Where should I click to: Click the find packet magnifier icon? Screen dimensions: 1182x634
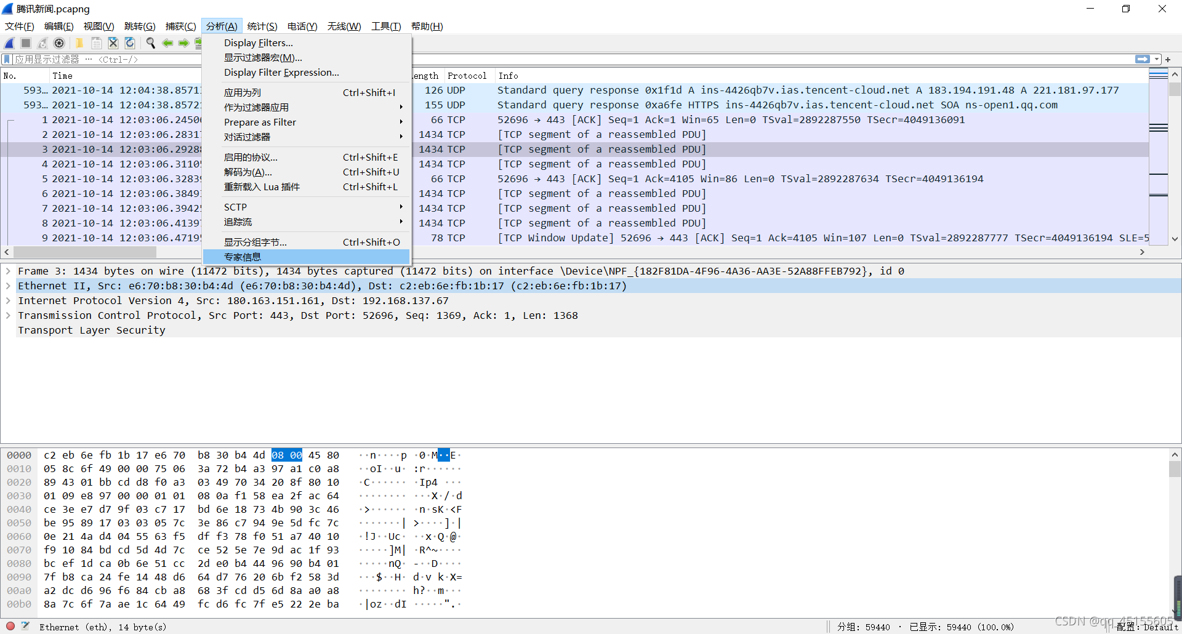[x=151, y=43]
